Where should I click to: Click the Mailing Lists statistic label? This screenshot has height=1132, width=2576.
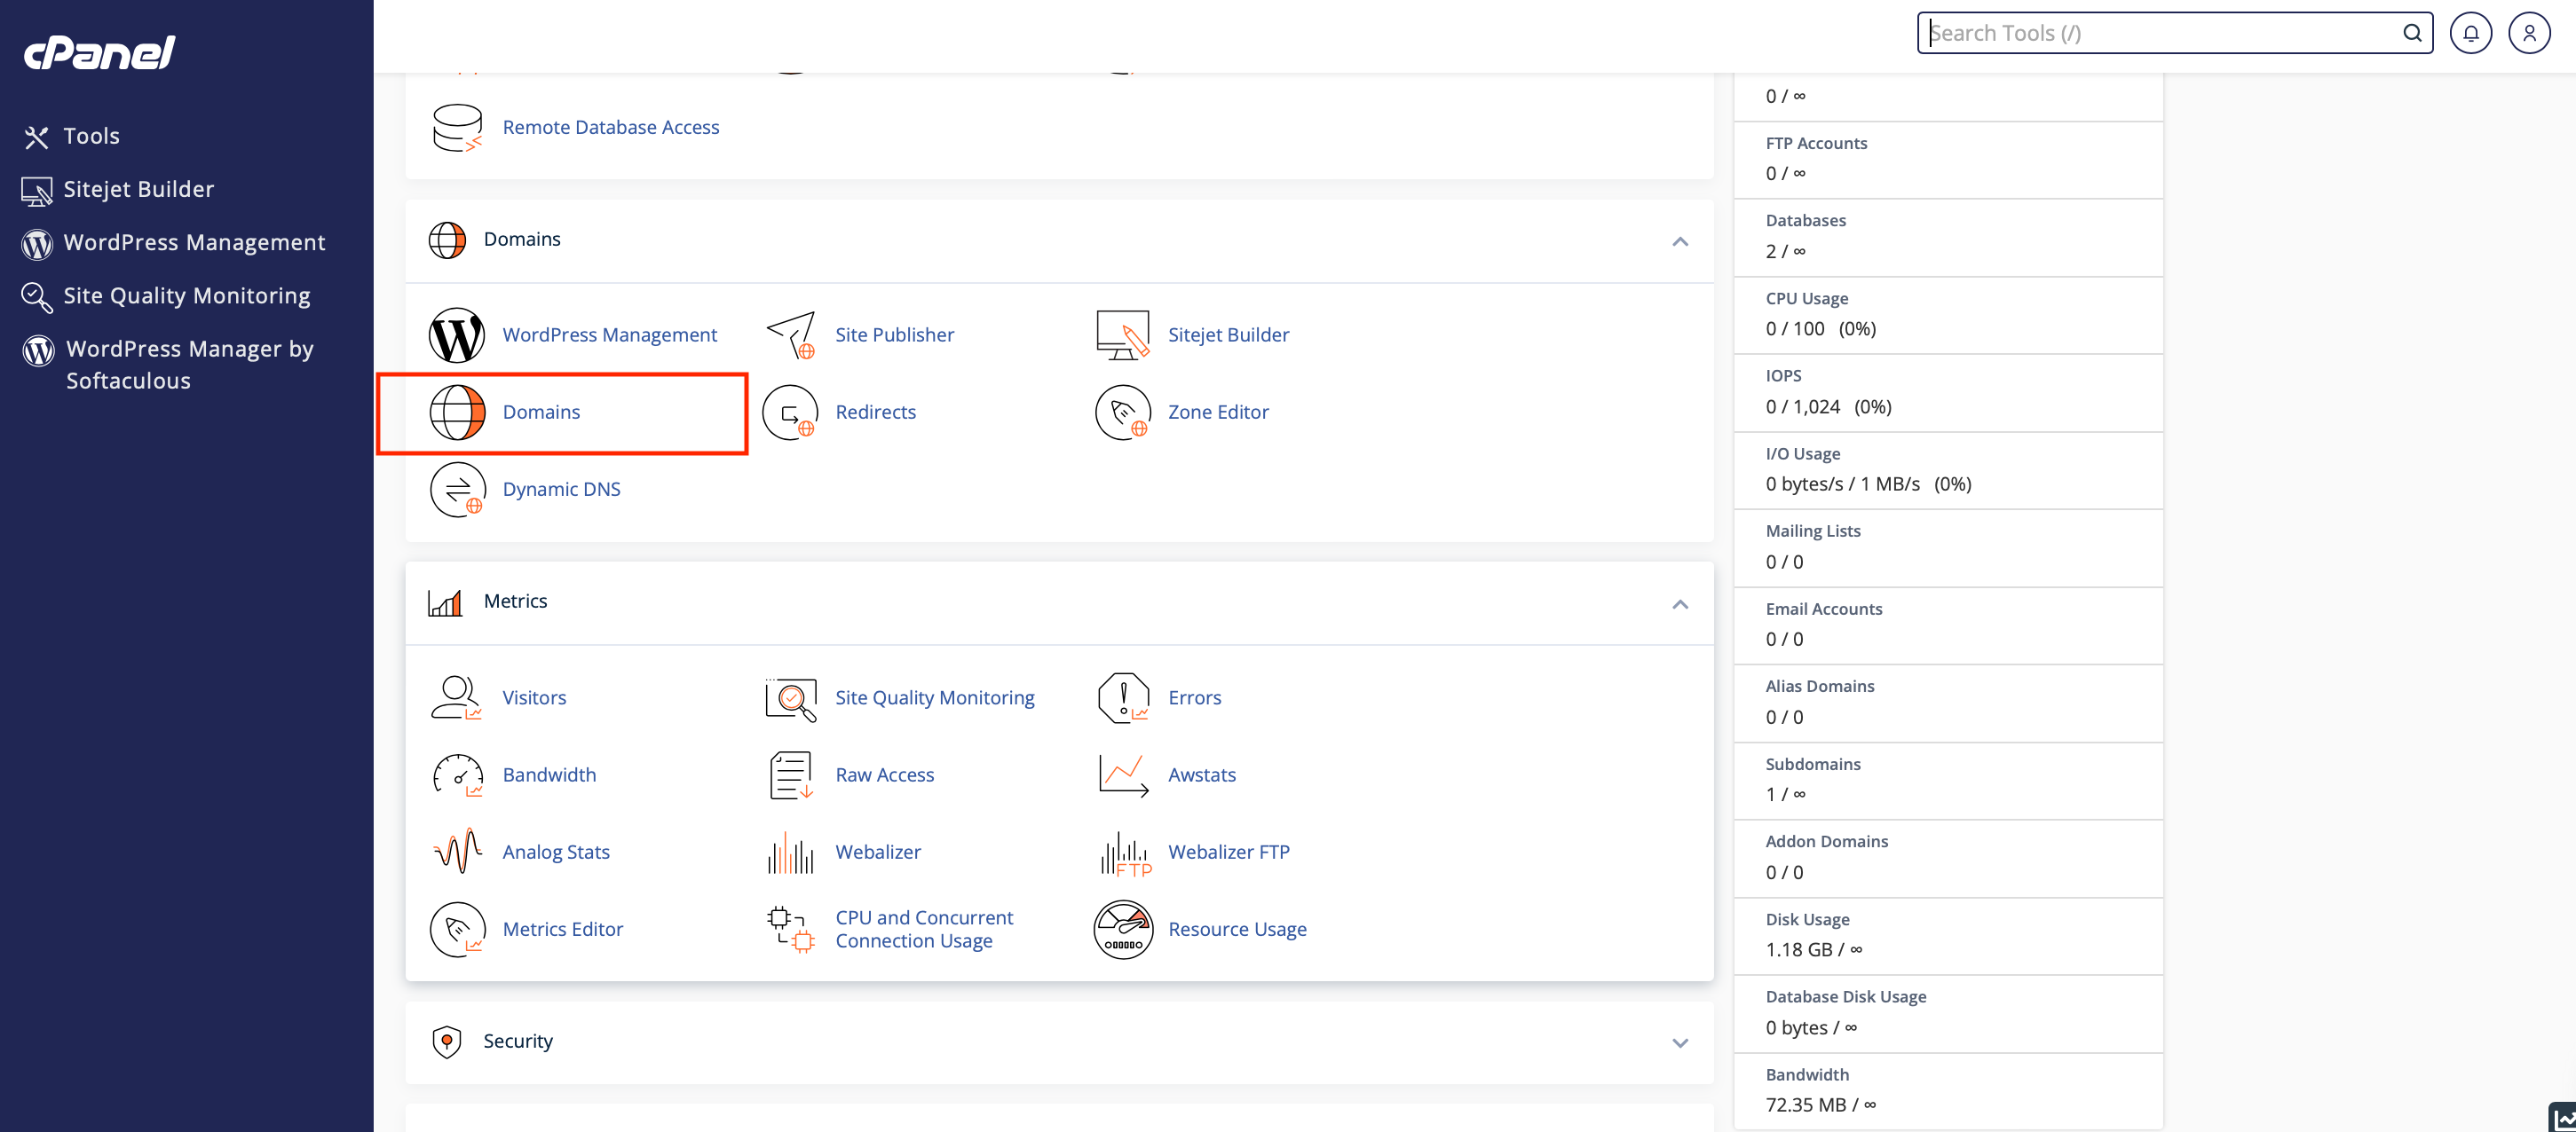click(x=1812, y=531)
